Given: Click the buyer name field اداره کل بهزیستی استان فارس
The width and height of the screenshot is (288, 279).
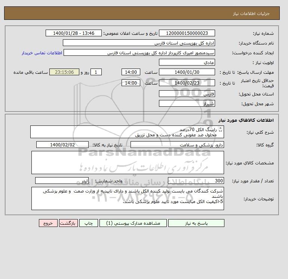Looking at the screenshot, I should click(x=139, y=43).
